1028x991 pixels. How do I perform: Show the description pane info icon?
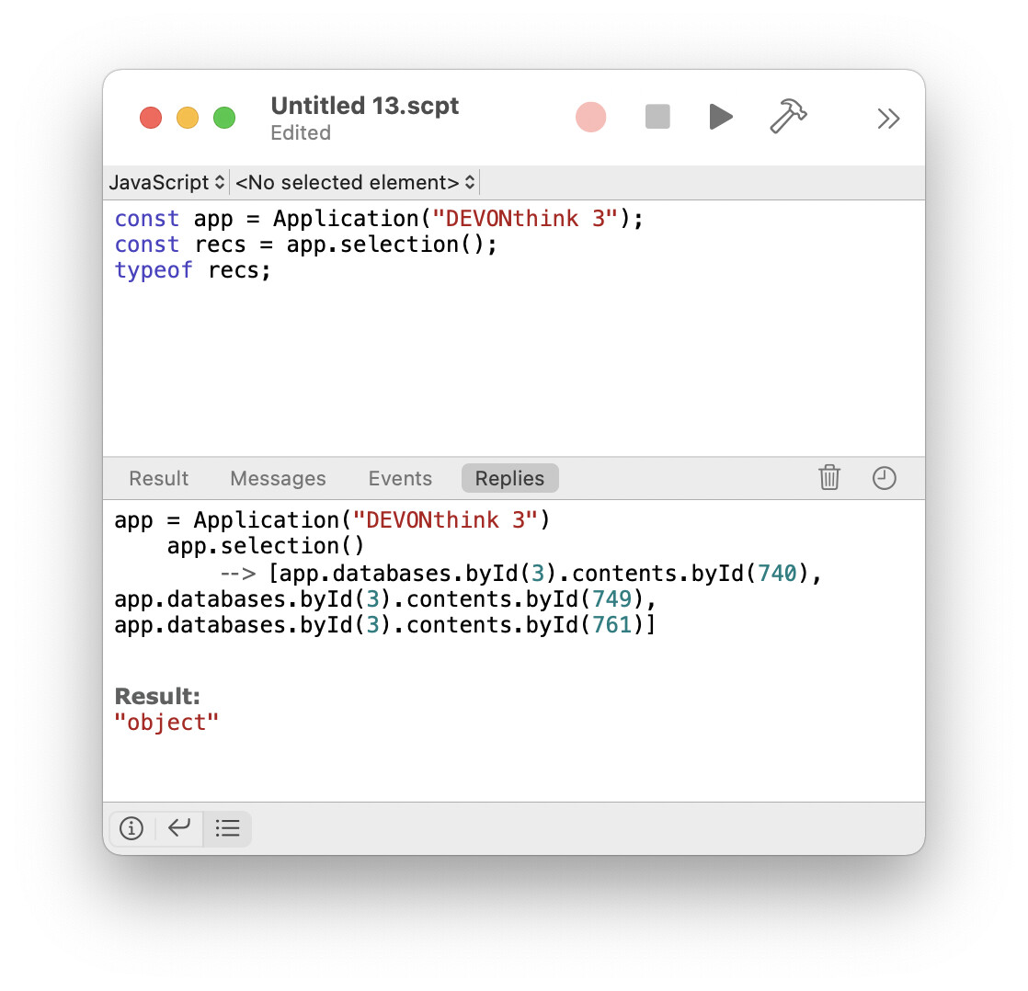[x=131, y=828]
